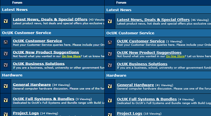
Task: Click new-posts icon beside General Hardware with 41 Viewing
Action: pyautogui.click(x=110, y=86)
